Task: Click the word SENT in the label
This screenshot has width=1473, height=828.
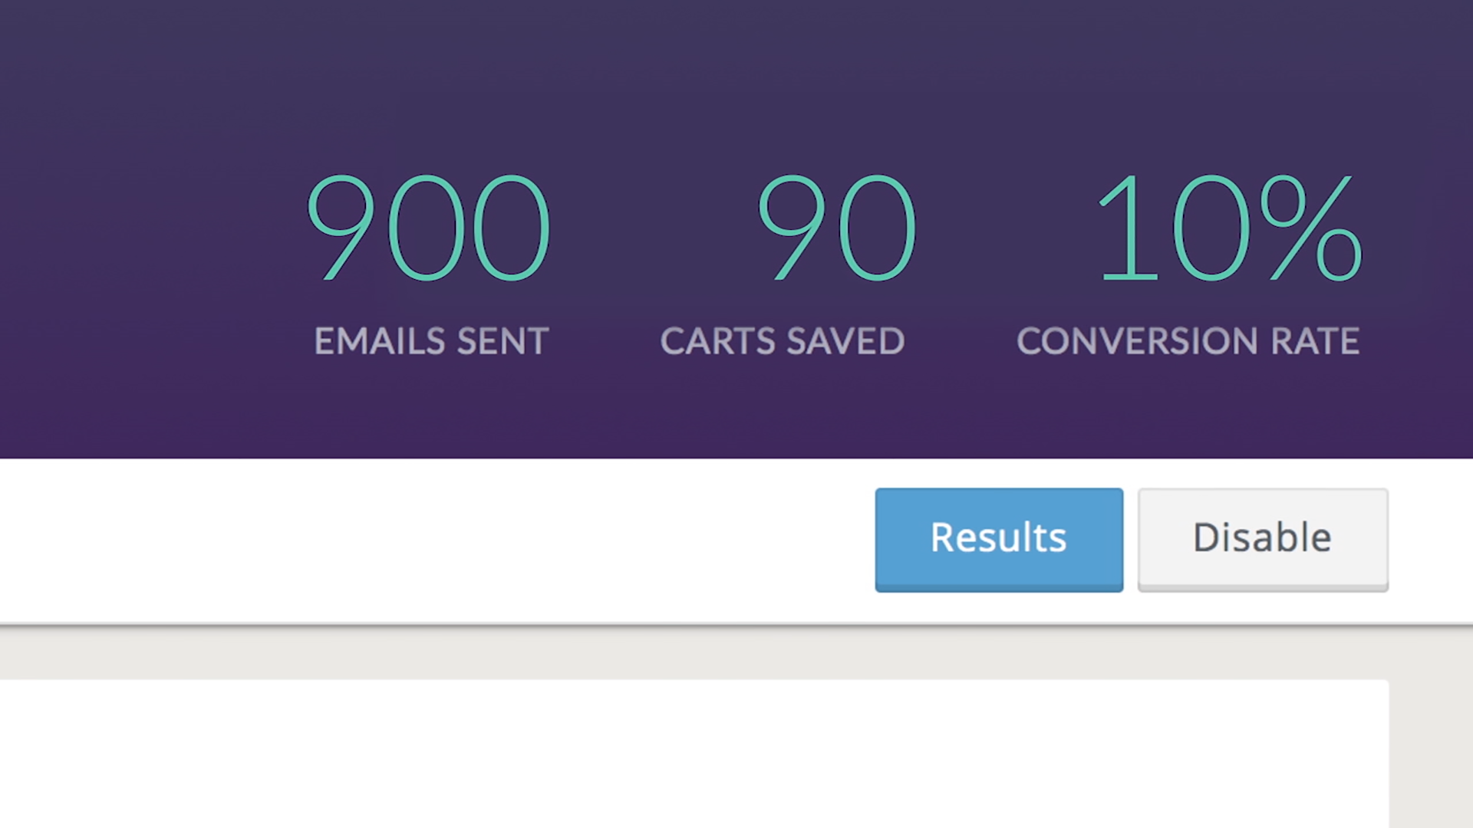Action: click(x=503, y=341)
